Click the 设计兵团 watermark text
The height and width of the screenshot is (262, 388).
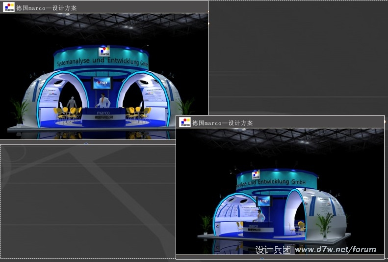tap(273, 250)
